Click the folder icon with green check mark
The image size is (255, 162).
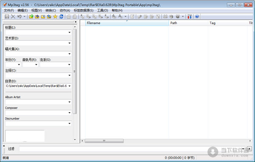coord(31,17)
